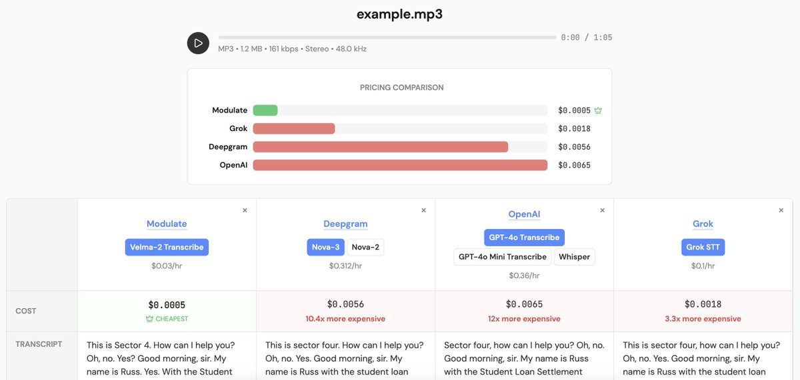Switch OpenAI to the Whisper model
Viewport: 800px width, 380px height.
[574, 257]
